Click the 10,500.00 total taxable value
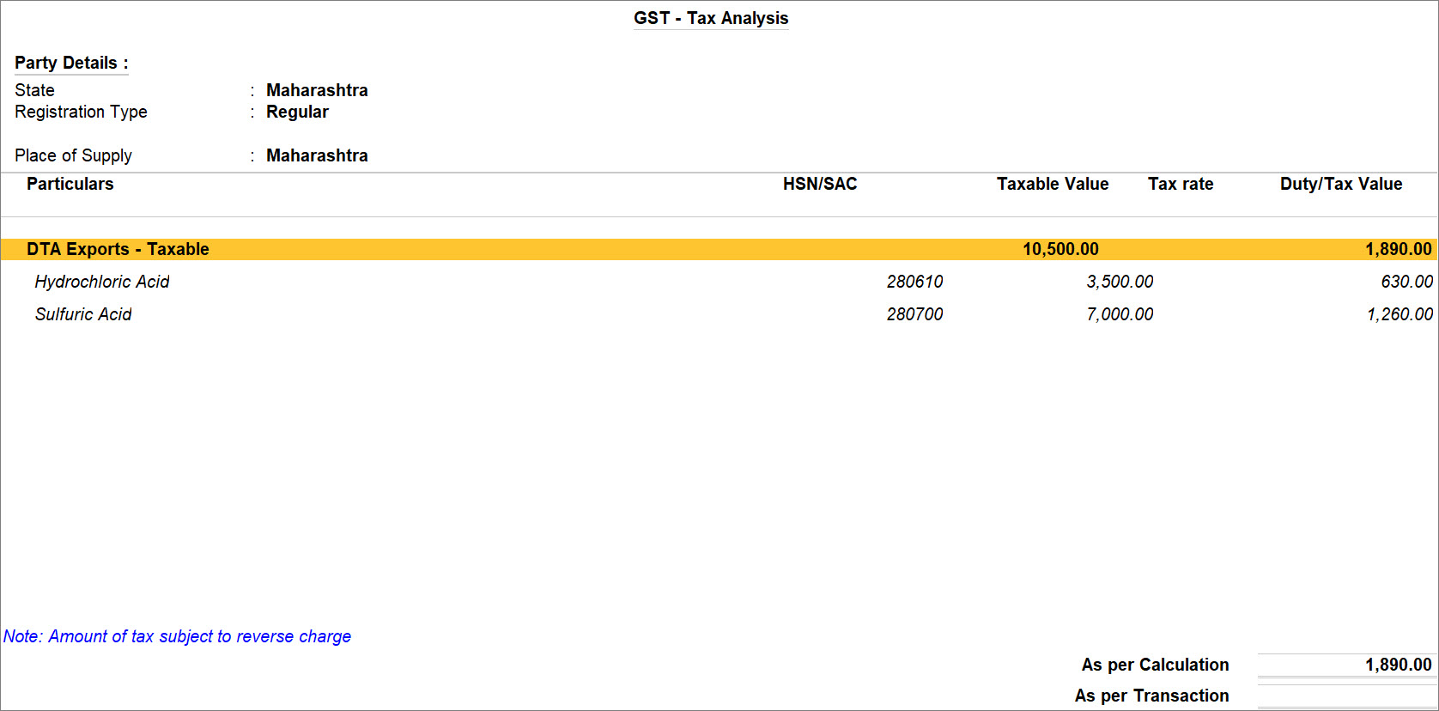Viewport: 1439px width, 711px height. pyautogui.click(x=1060, y=249)
